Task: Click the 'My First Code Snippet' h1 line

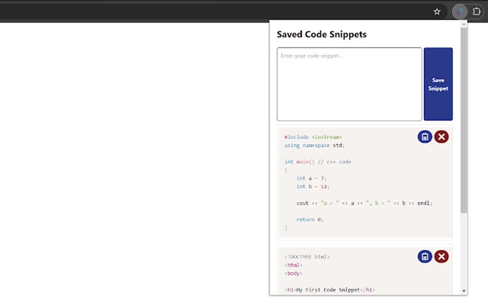Action: point(330,290)
